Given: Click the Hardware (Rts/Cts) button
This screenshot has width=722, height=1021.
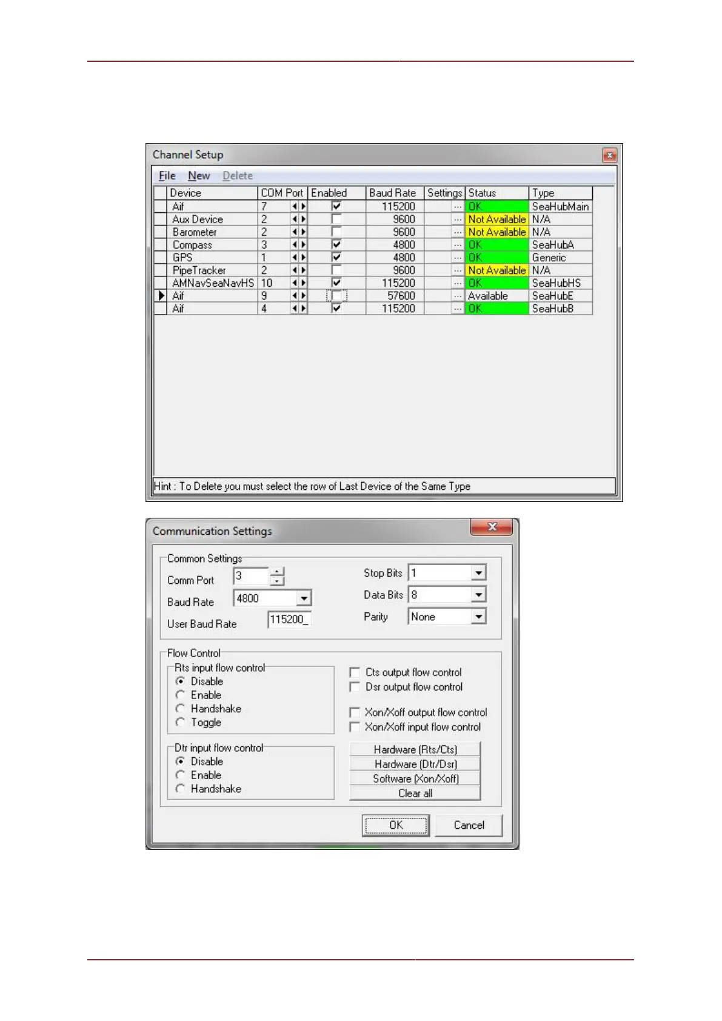Looking at the screenshot, I should pos(415,749).
